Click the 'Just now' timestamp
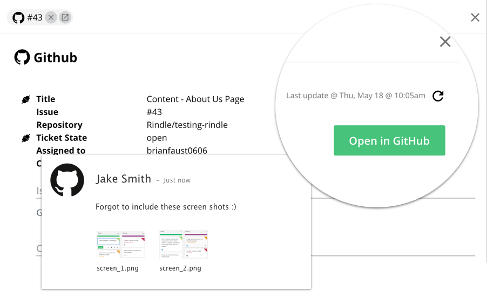Image resolution: width=487 pixels, height=304 pixels. [177, 180]
